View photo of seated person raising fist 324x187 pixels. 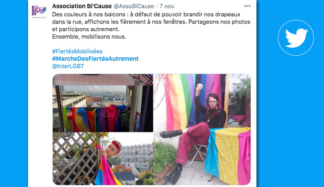[202, 129]
